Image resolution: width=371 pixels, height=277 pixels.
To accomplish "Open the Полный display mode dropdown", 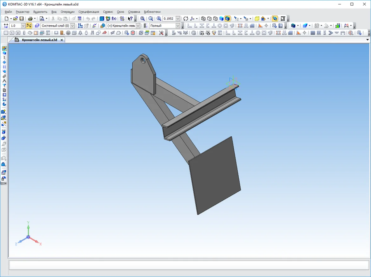I will point(178,26).
